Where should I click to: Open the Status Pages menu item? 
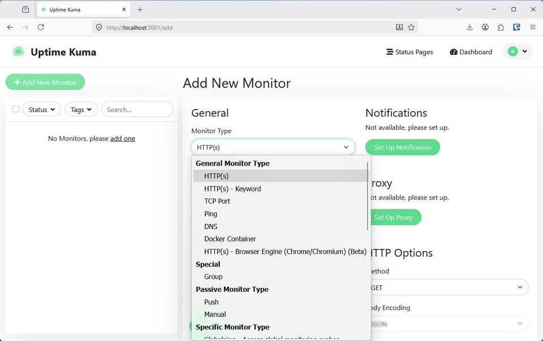[410, 52]
